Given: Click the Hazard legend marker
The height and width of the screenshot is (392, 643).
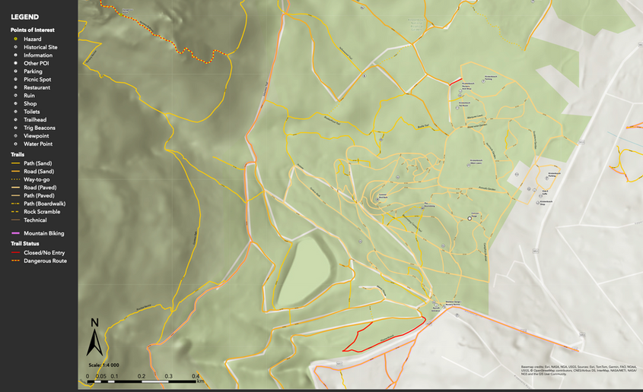Looking at the screenshot, I should click(15, 39).
